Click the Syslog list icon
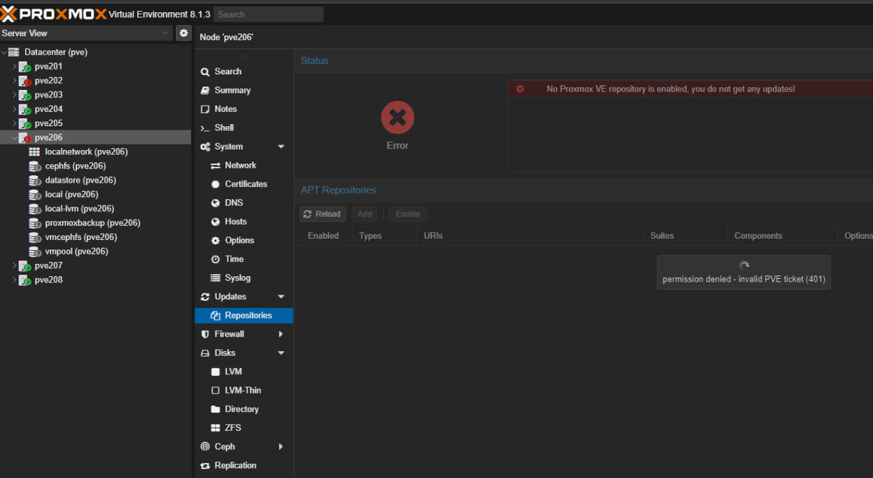 [x=216, y=278]
